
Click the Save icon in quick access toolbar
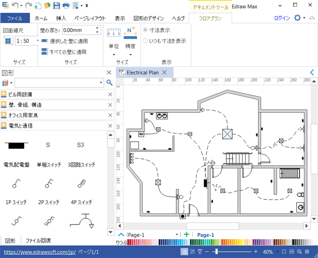click(57, 5)
